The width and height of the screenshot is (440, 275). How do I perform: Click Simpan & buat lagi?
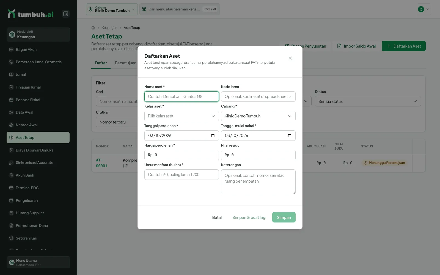tap(249, 217)
